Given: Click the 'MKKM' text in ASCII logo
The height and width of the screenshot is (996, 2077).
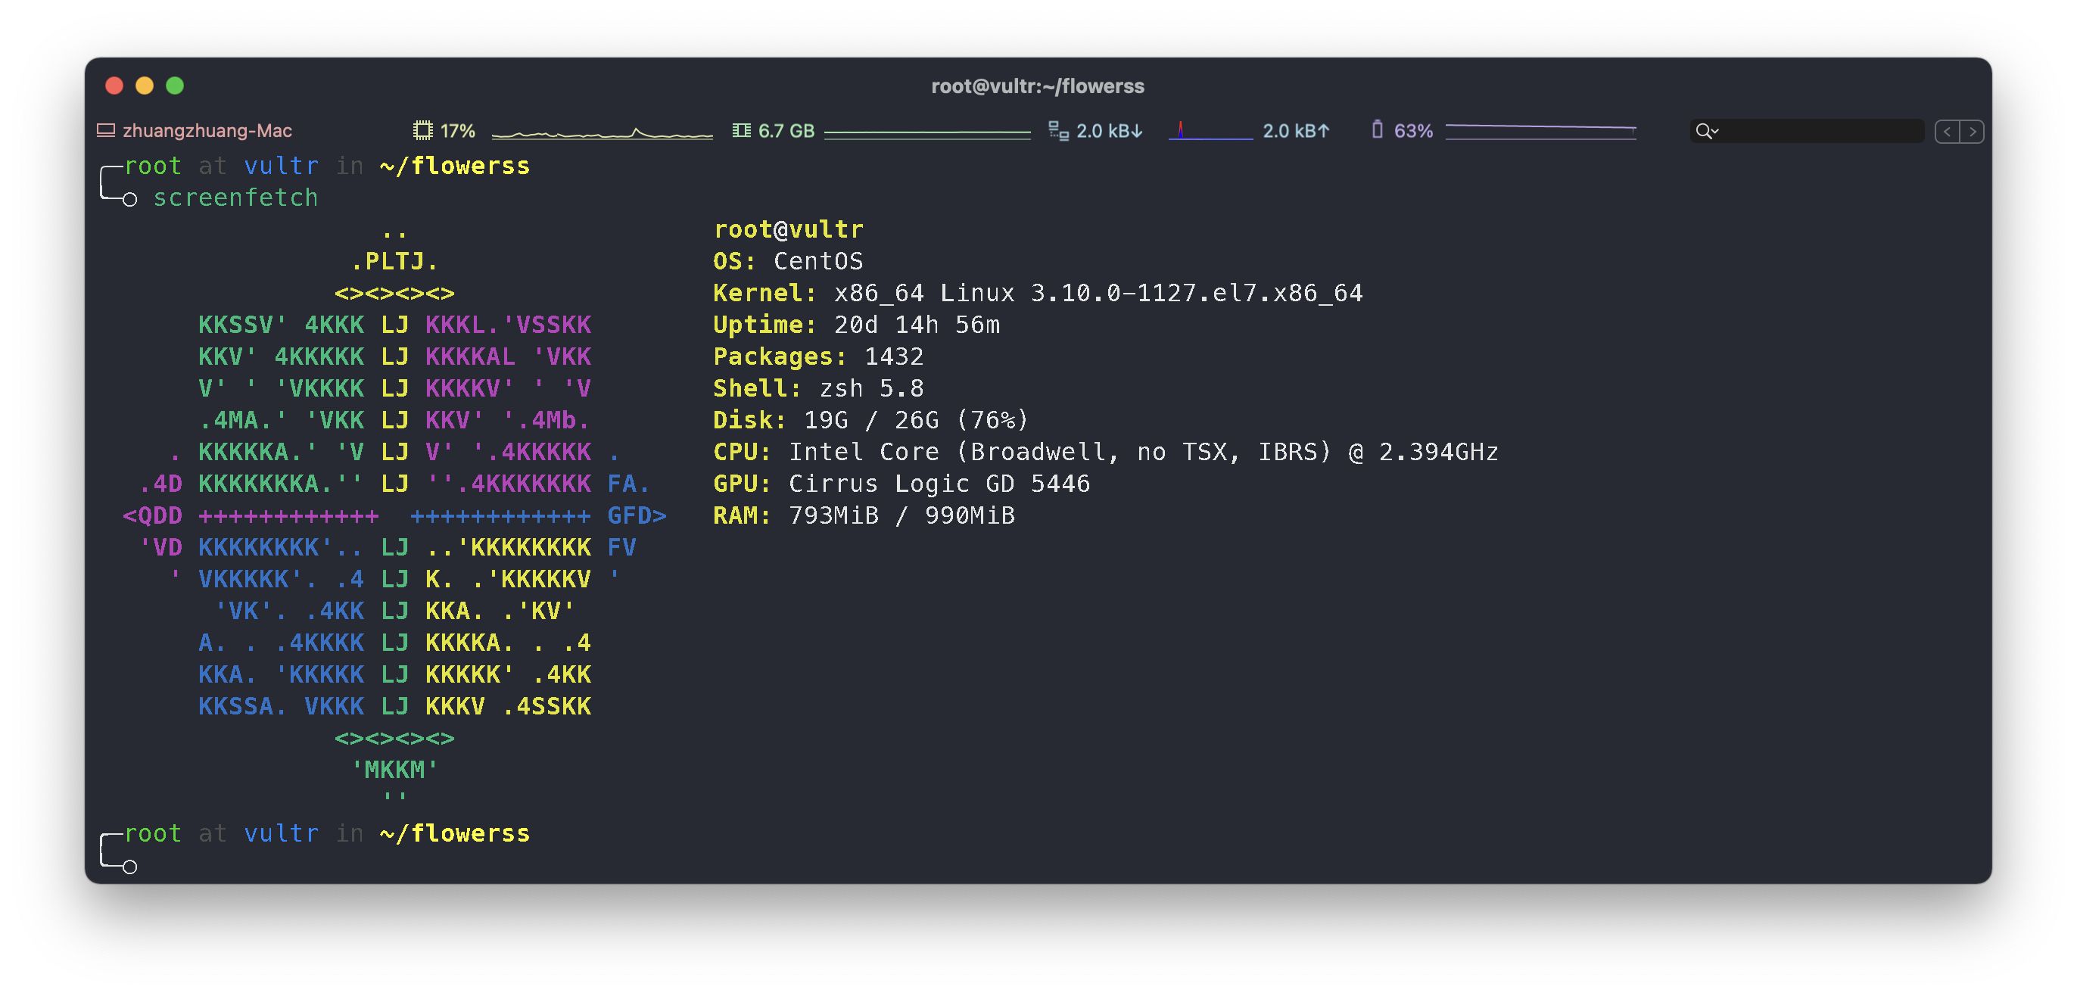Looking at the screenshot, I should coord(394,770).
